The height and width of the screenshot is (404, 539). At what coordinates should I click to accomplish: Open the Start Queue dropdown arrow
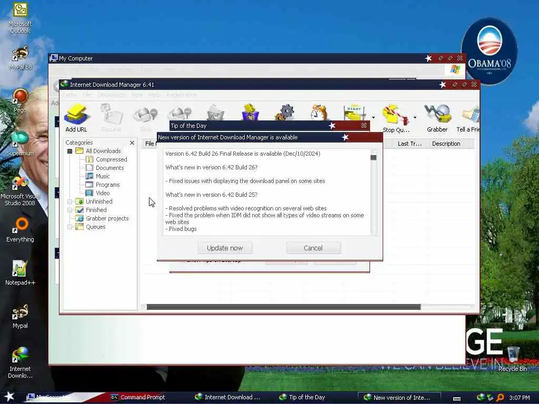(x=373, y=117)
